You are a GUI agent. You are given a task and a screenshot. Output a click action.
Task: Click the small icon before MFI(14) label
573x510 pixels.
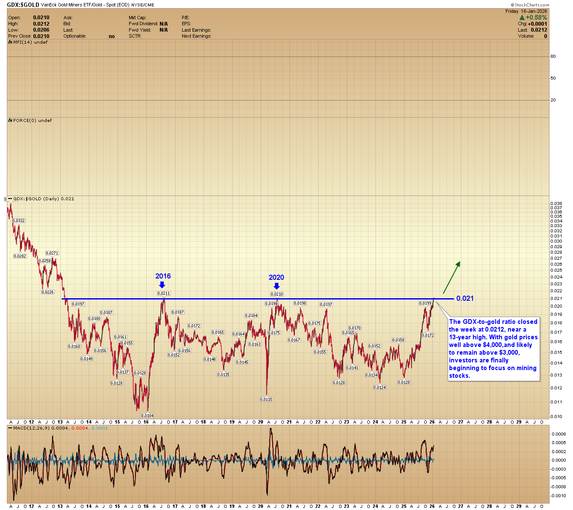click(10, 42)
